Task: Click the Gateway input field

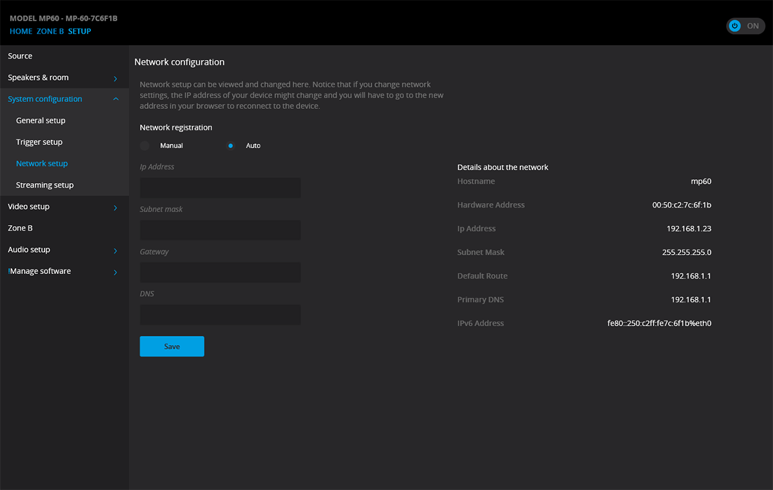Action: coord(220,273)
